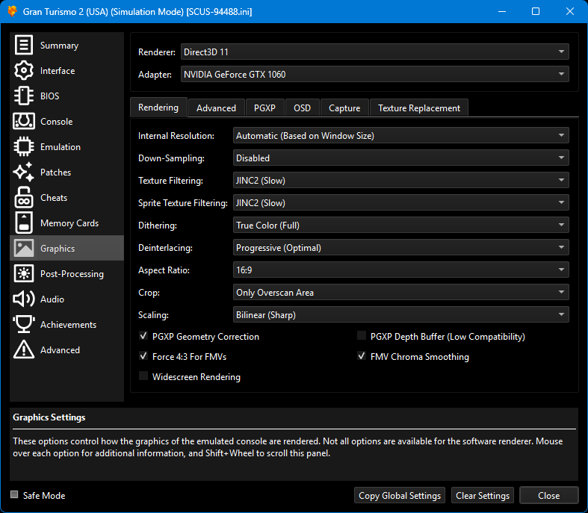Open Cheats using the padlock icon

(24, 198)
